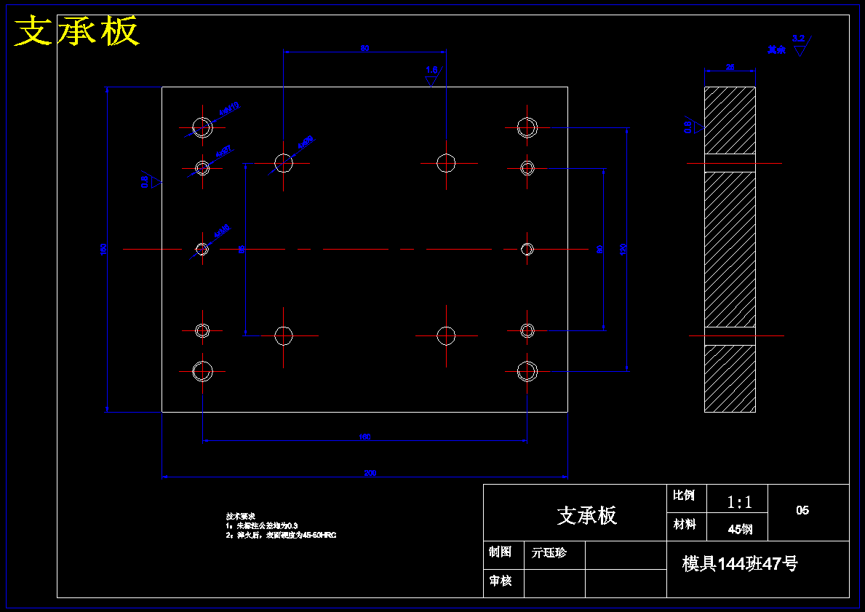Image resolution: width=865 pixels, height=612 pixels.
Task: Select the 0.8 roughness mark on the section view
Action: [x=694, y=127]
